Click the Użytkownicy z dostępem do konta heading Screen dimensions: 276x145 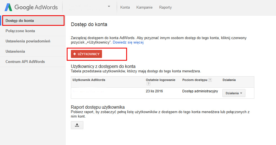click(x=103, y=66)
